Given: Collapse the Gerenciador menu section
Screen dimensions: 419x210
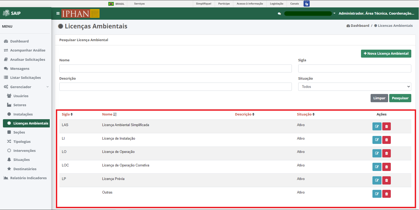Looking at the screenshot, I should point(26,87).
